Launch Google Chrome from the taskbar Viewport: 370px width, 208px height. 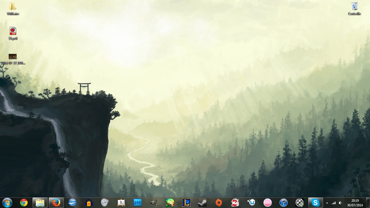tap(24, 203)
